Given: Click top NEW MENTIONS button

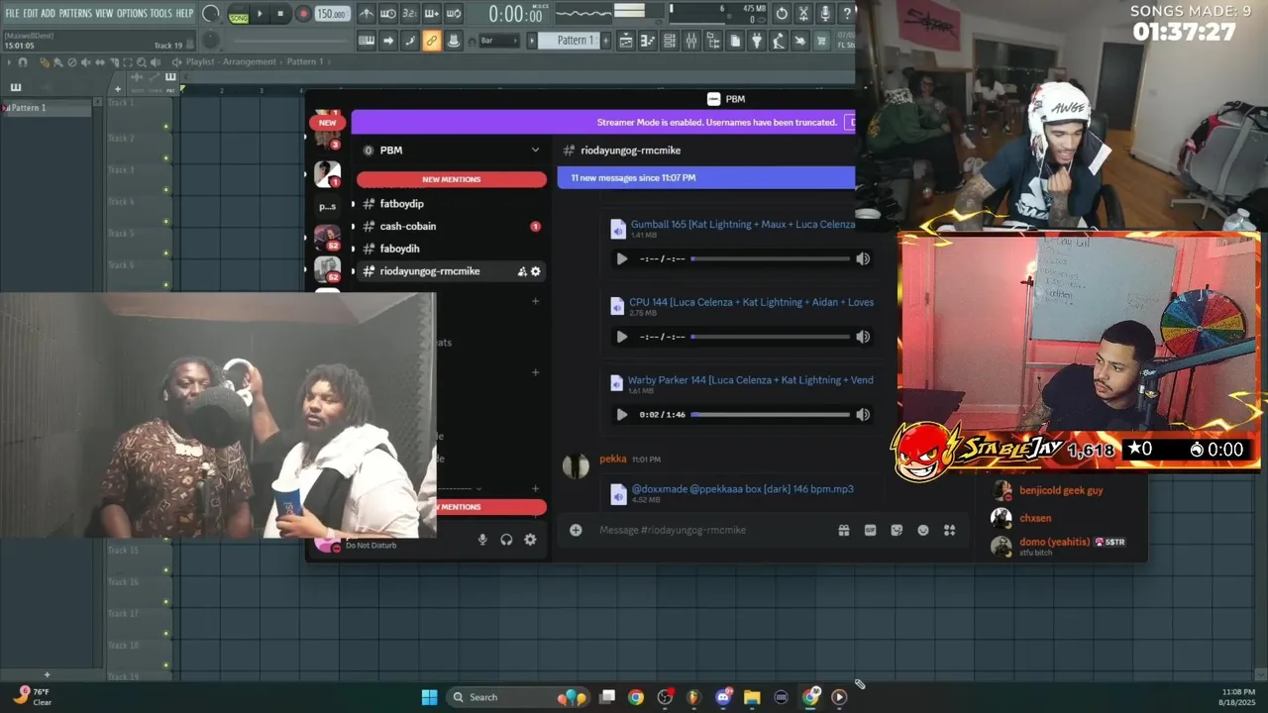Looking at the screenshot, I should pyautogui.click(x=452, y=179).
